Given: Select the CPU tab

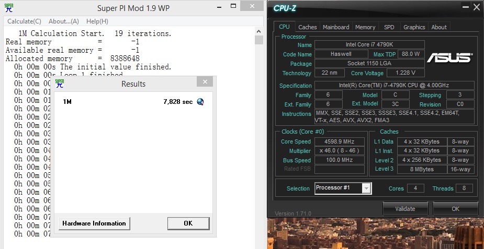Looking at the screenshot, I should pos(284,27).
